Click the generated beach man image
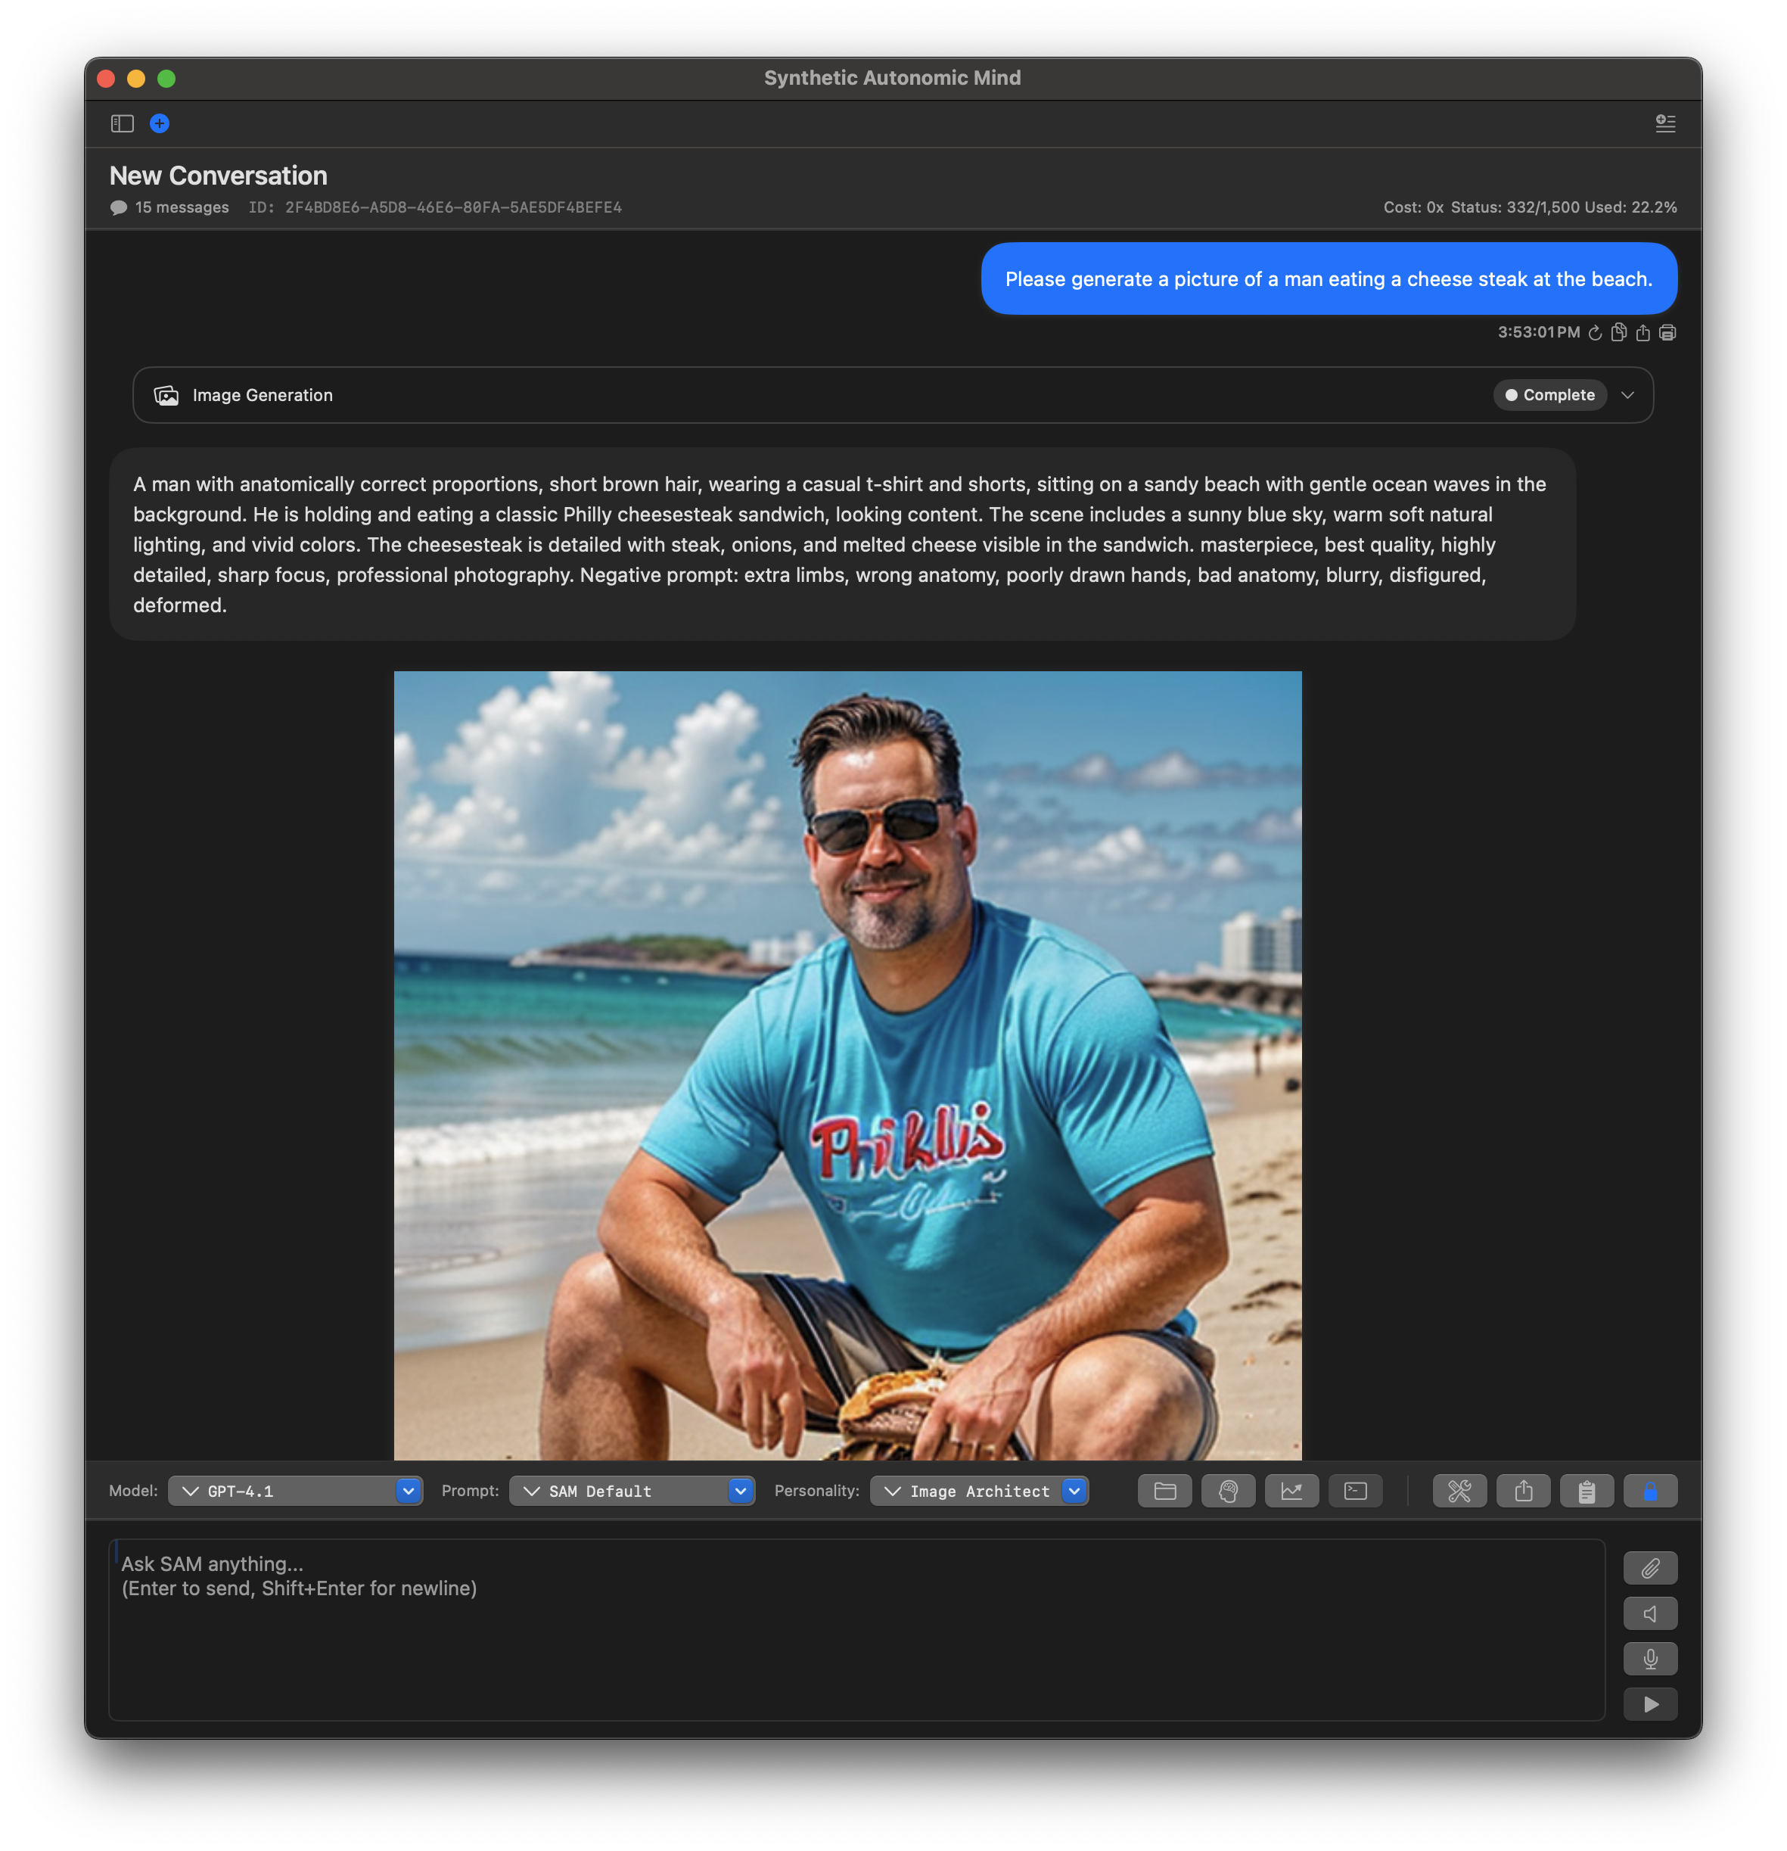1787x1851 pixels. tap(847, 1064)
